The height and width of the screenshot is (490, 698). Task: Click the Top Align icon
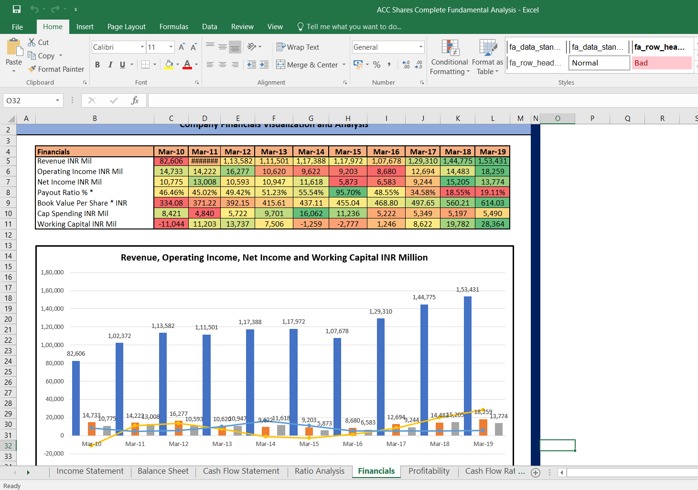point(210,46)
